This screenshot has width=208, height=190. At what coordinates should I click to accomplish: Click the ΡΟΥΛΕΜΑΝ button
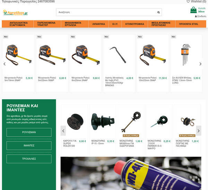(29, 132)
